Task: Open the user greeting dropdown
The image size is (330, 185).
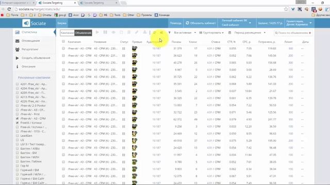Action: tap(299, 23)
